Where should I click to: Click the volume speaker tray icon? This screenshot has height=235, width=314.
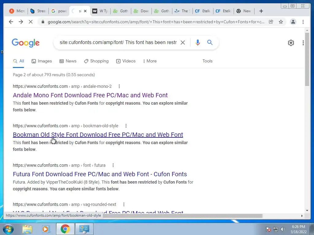283,229
